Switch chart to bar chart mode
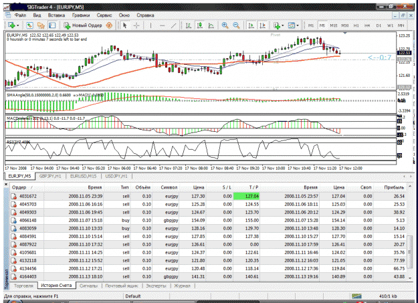418x303 pixels. coord(188,25)
